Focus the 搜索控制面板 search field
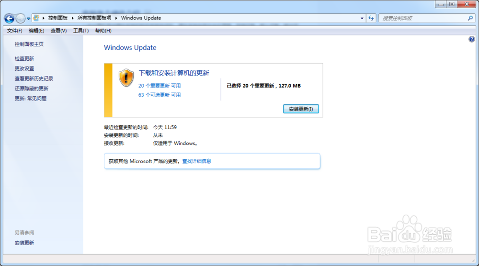This screenshot has height=266, width=479. [423, 18]
